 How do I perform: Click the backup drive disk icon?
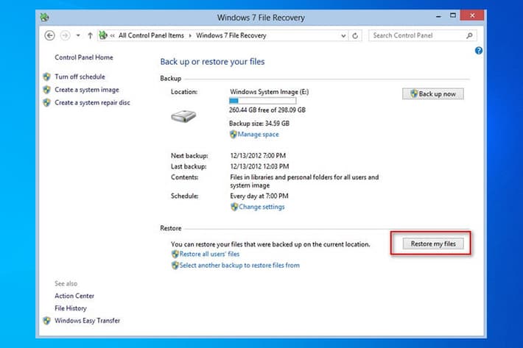183,116
